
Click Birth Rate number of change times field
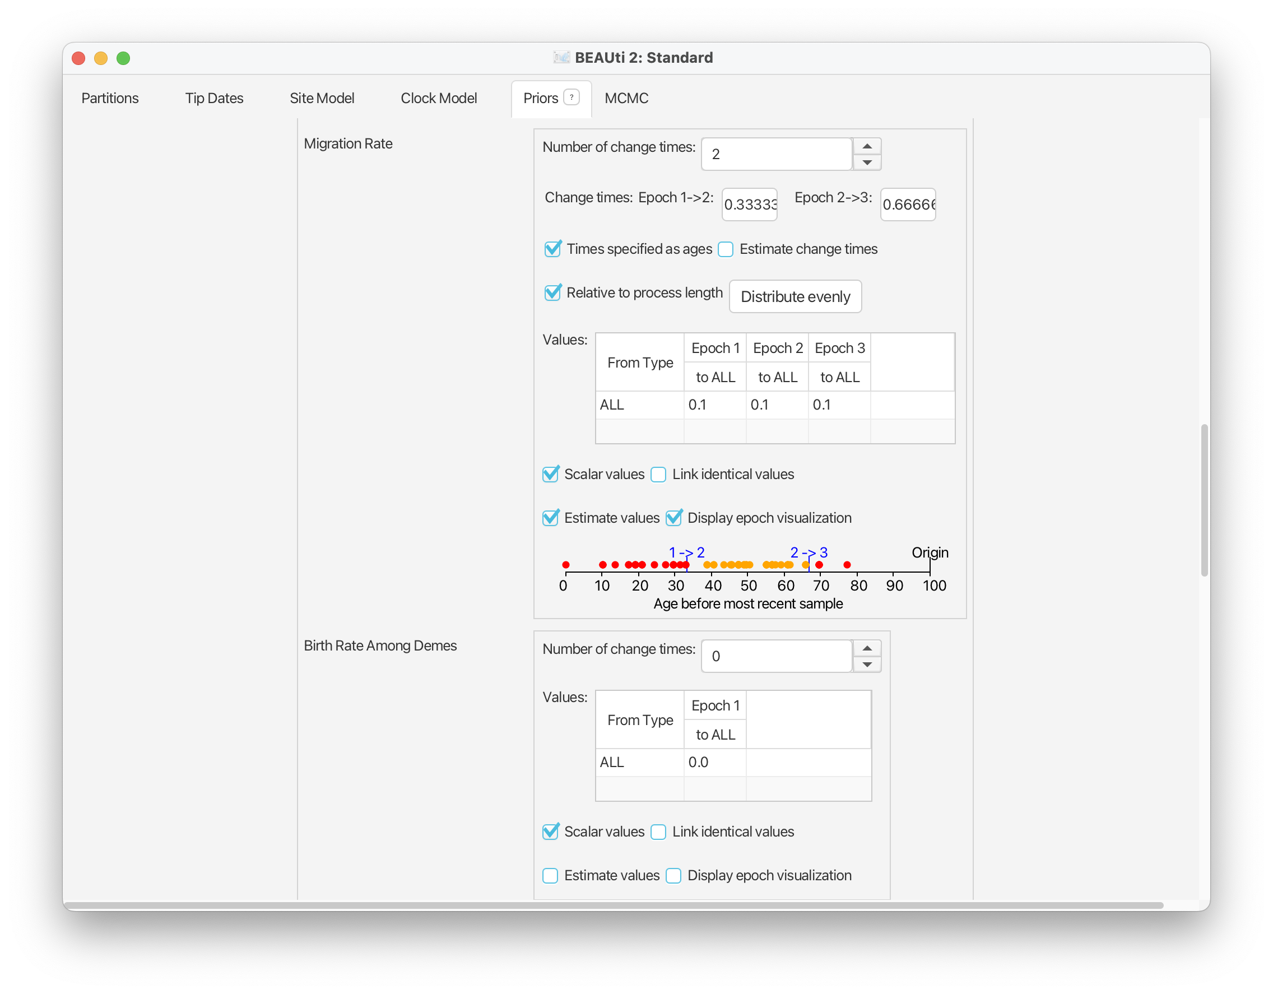coord(777,656)
